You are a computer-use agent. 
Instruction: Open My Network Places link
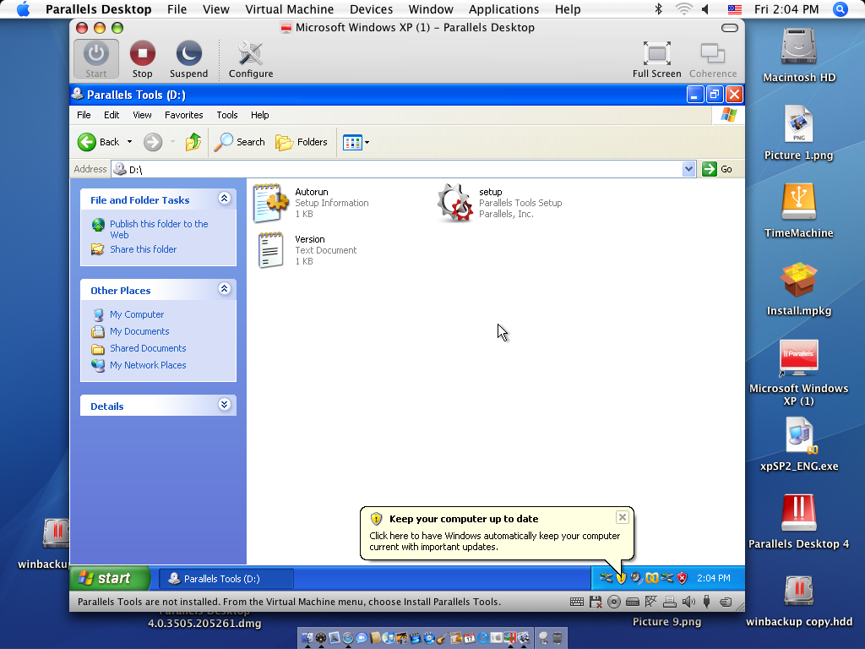coord(148,365)
